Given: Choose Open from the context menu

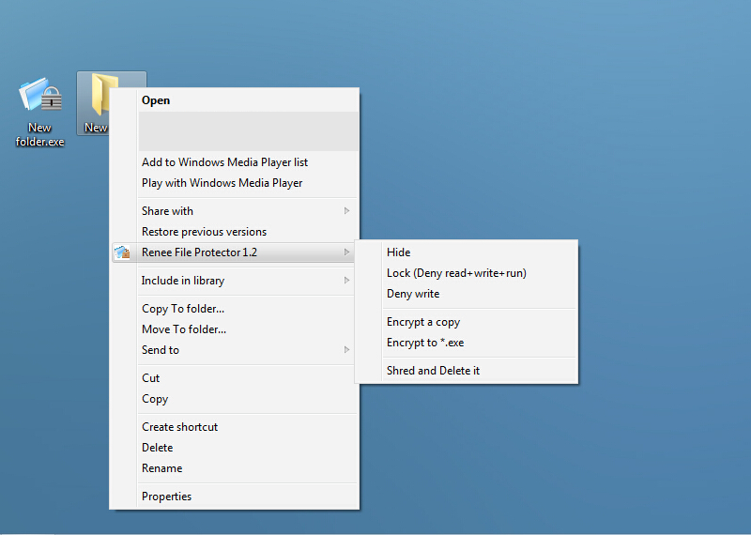Looking at the screenshot, I should click(156, 100).
